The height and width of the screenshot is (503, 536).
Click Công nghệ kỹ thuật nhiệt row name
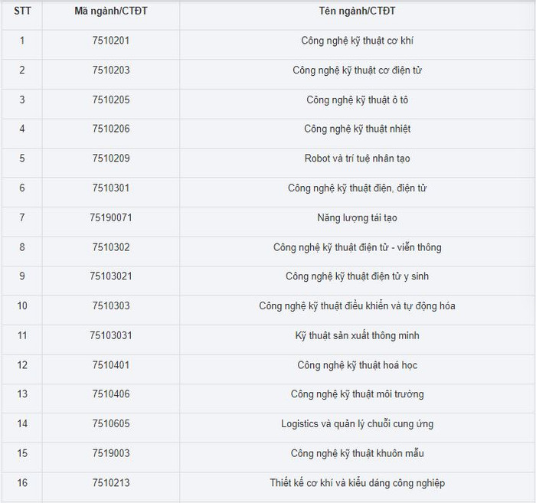[357, 129]
